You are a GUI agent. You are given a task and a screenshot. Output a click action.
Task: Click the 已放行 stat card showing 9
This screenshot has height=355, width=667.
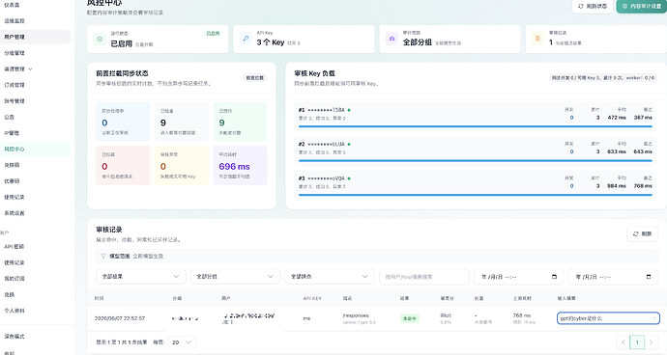240,122
